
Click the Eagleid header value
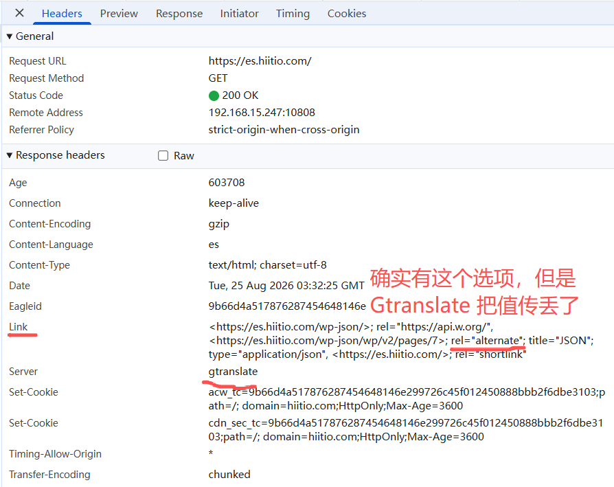click(287, 306)
